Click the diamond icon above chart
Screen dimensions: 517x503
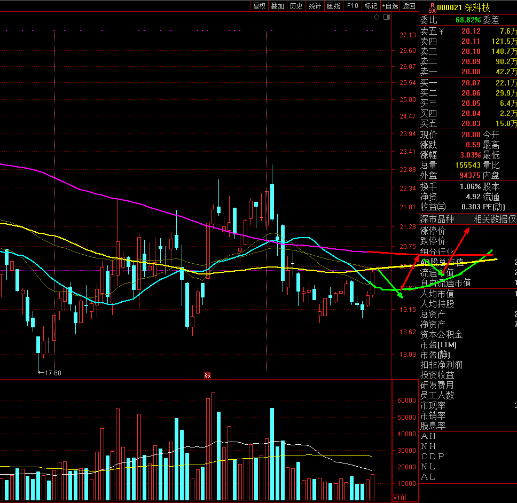(x=377, y=17)
